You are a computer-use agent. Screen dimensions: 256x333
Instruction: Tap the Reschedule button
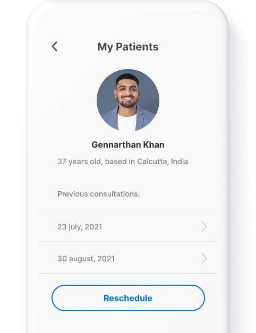pos(128,298)
